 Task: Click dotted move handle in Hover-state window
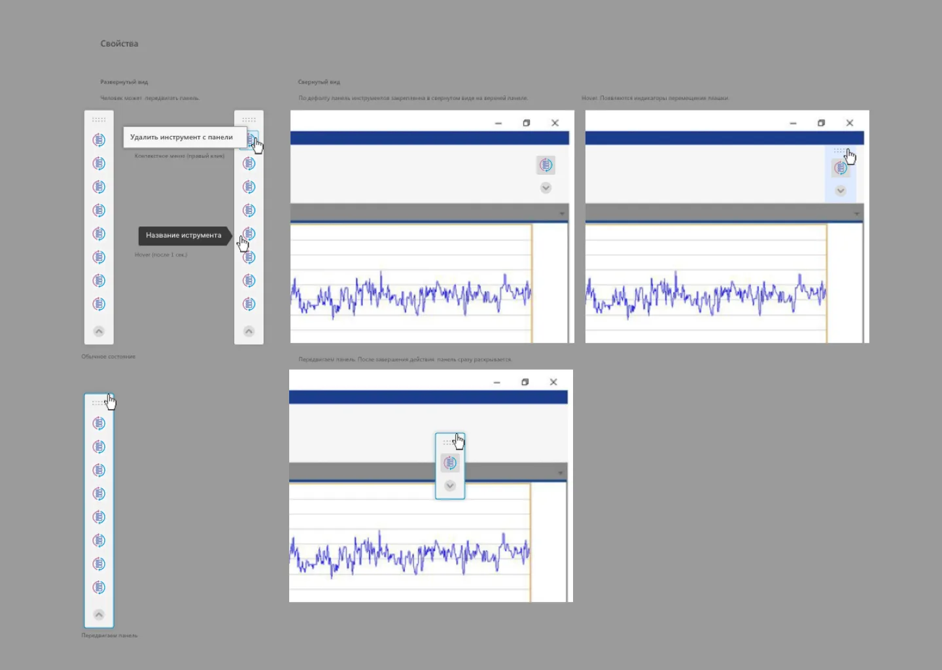[840, 151]
